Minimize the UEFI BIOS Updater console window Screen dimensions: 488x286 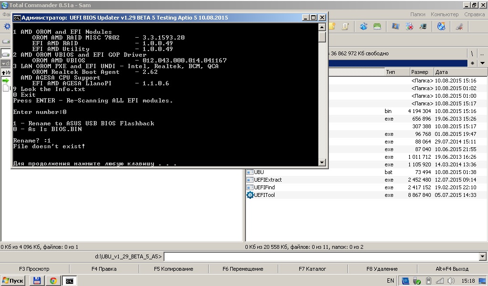pos(305,18)
